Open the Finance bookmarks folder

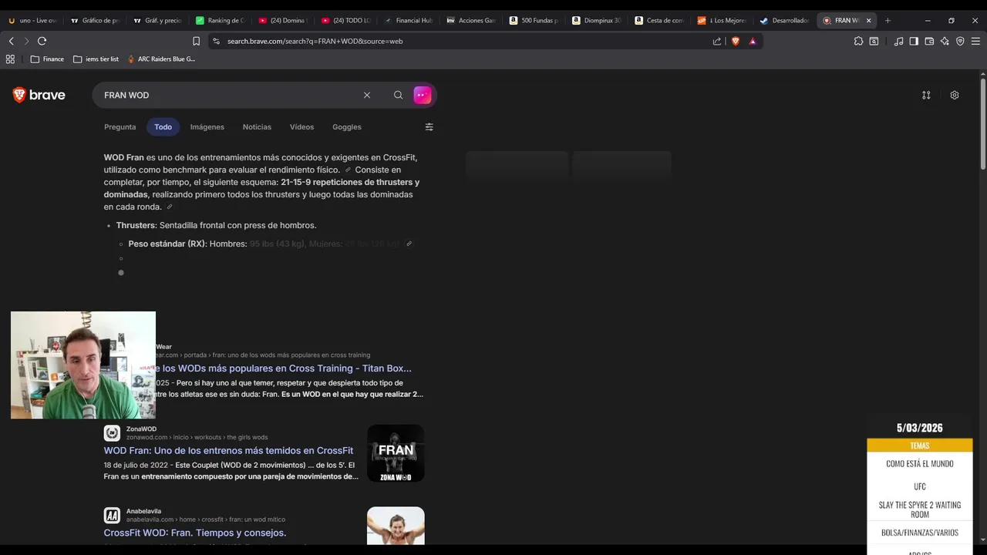click(x=47, y=59)
